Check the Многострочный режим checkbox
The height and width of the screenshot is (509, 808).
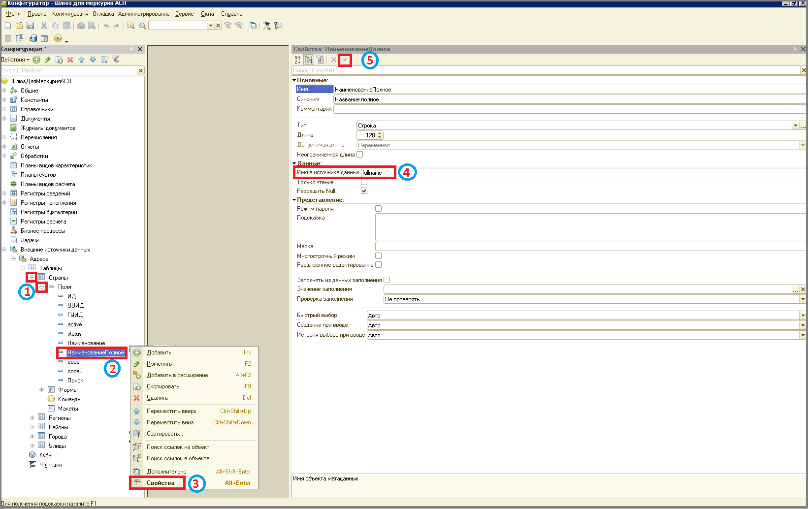coord(378,256)
